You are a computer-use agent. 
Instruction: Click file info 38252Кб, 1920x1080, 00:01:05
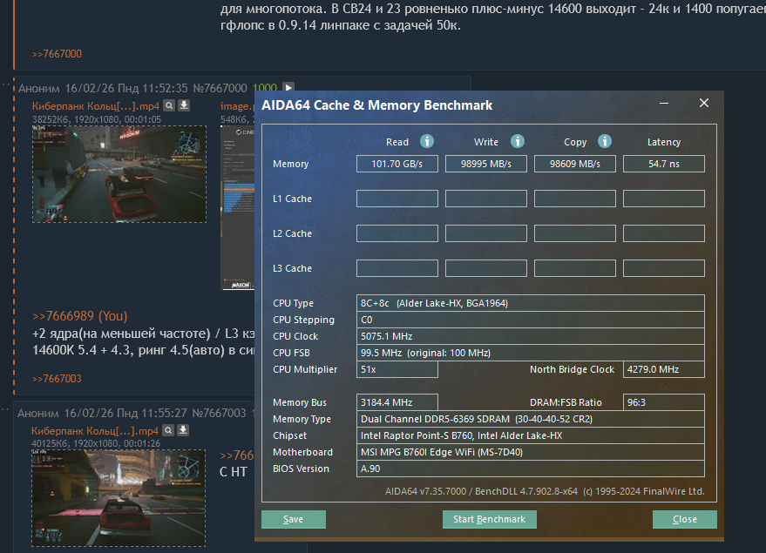tap(97, 119)
